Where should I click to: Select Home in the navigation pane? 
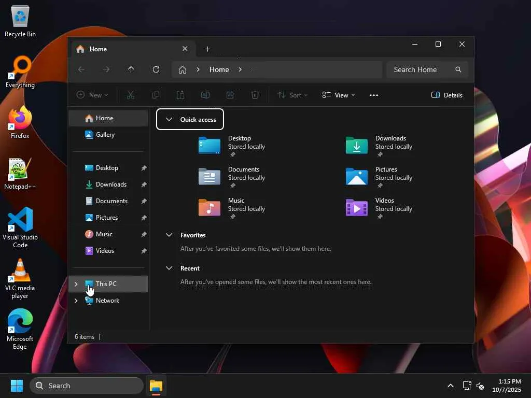click(x=108, y=118)
